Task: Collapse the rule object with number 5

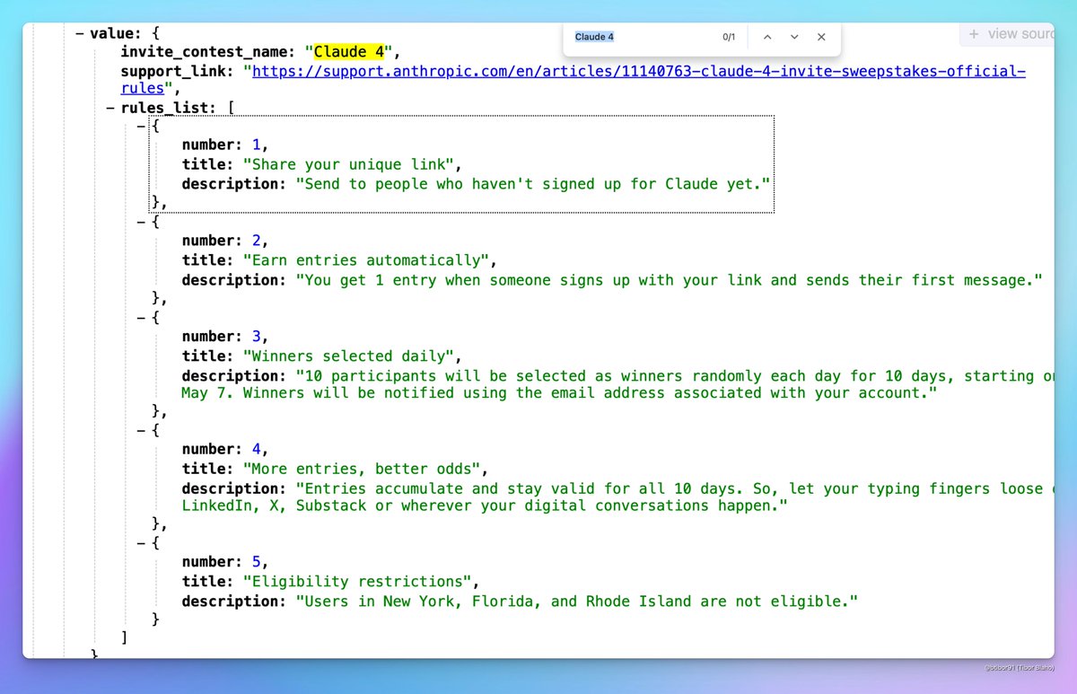Action: point(141,542)
